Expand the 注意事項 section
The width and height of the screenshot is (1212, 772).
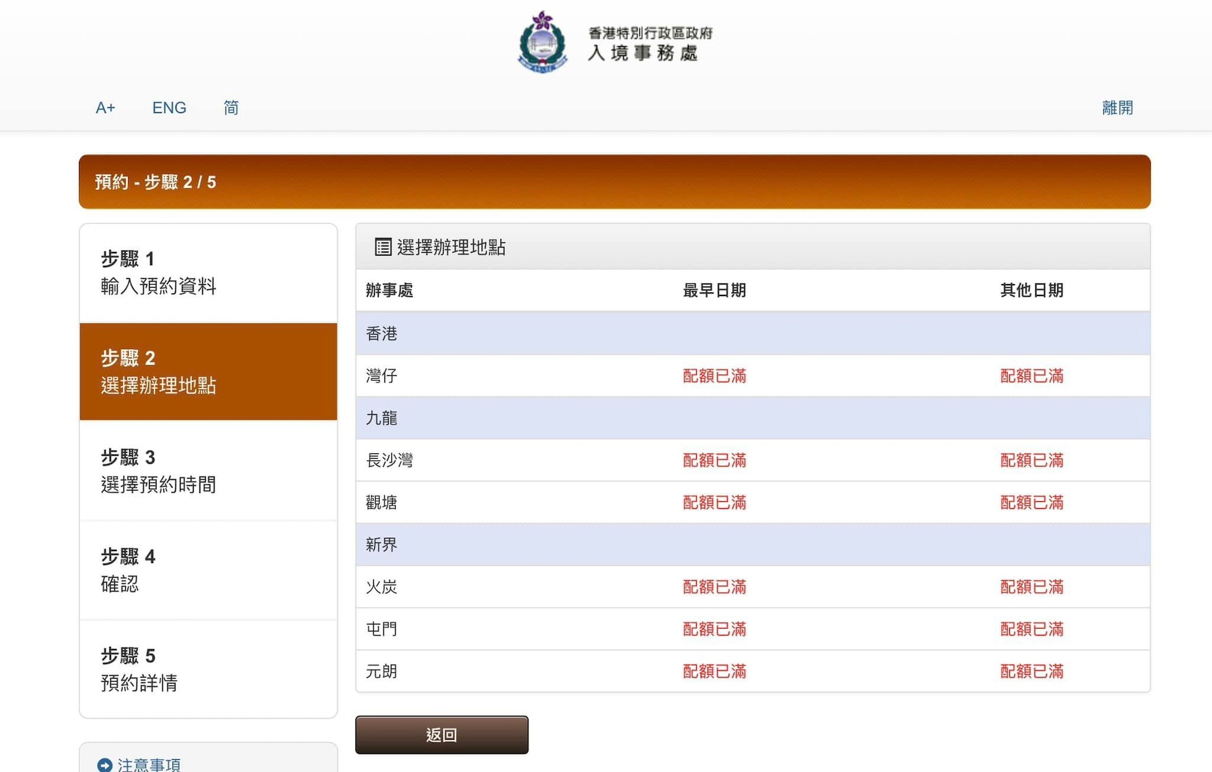[x=149, y=764]
